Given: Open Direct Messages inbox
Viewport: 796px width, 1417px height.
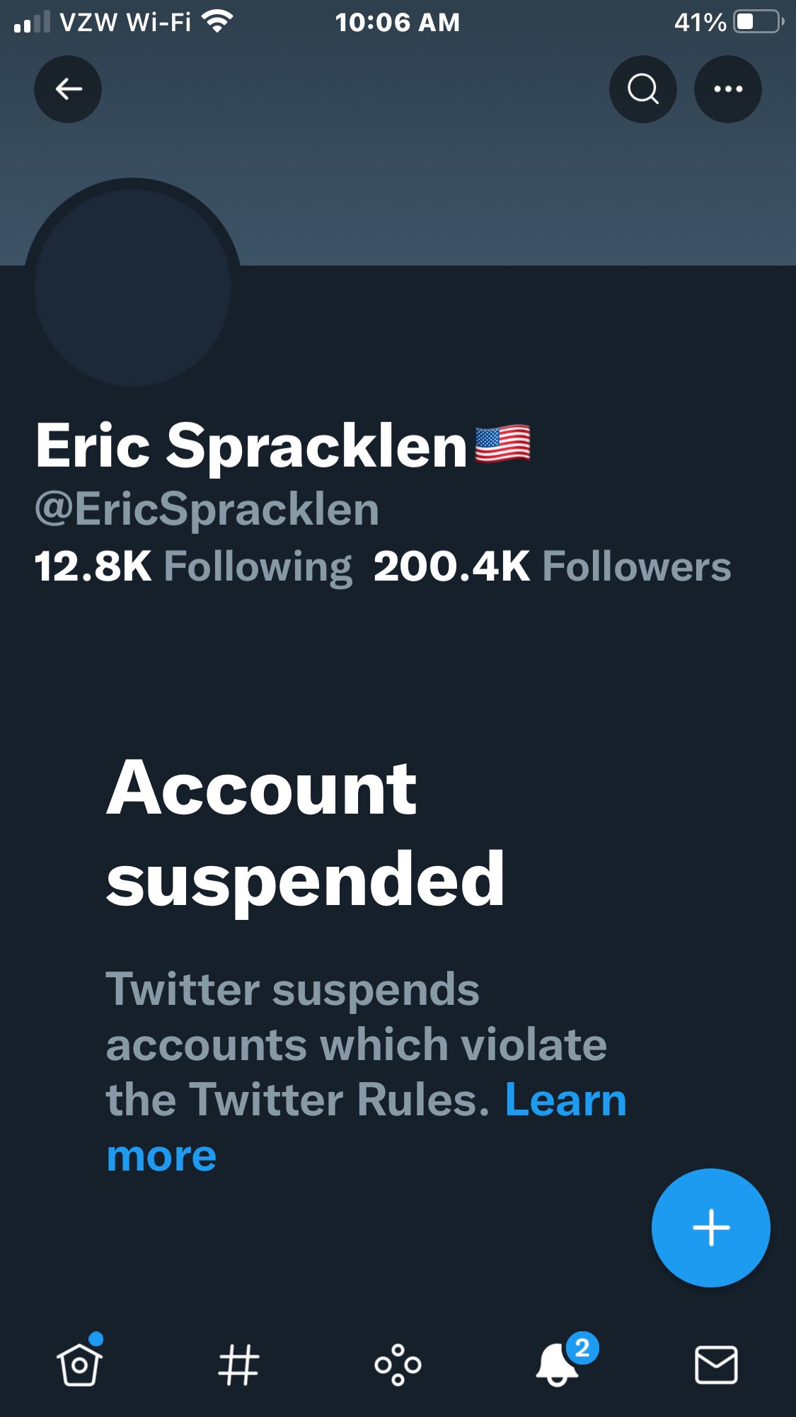Looking at the screenshot, I should (x=717, y=1365).
